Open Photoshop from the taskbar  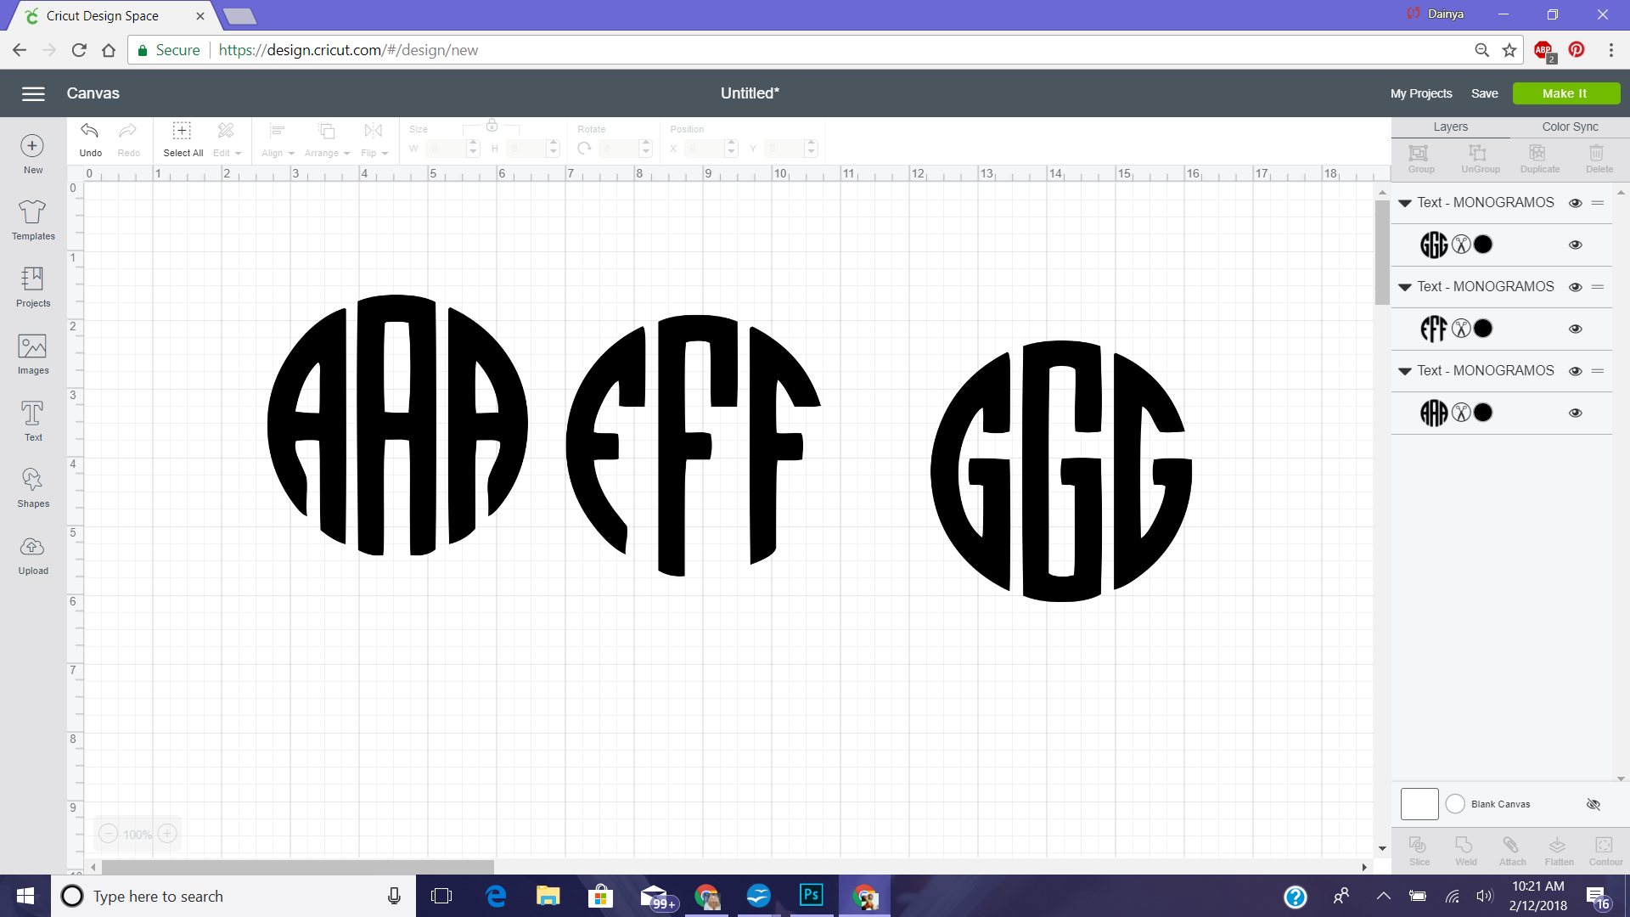[x=812, y=895]
